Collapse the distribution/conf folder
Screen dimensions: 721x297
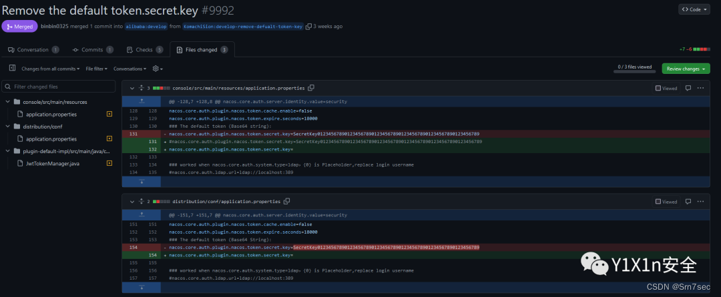(7, 127)
